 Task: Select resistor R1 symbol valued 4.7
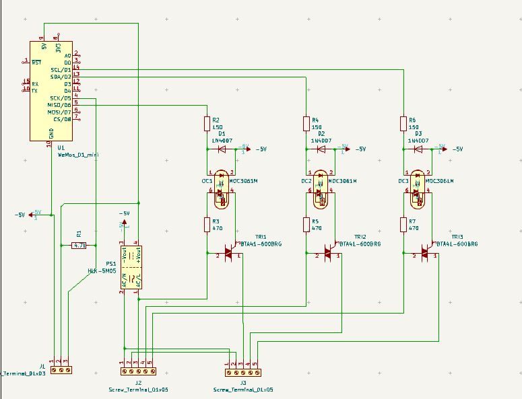pos(79,246)
